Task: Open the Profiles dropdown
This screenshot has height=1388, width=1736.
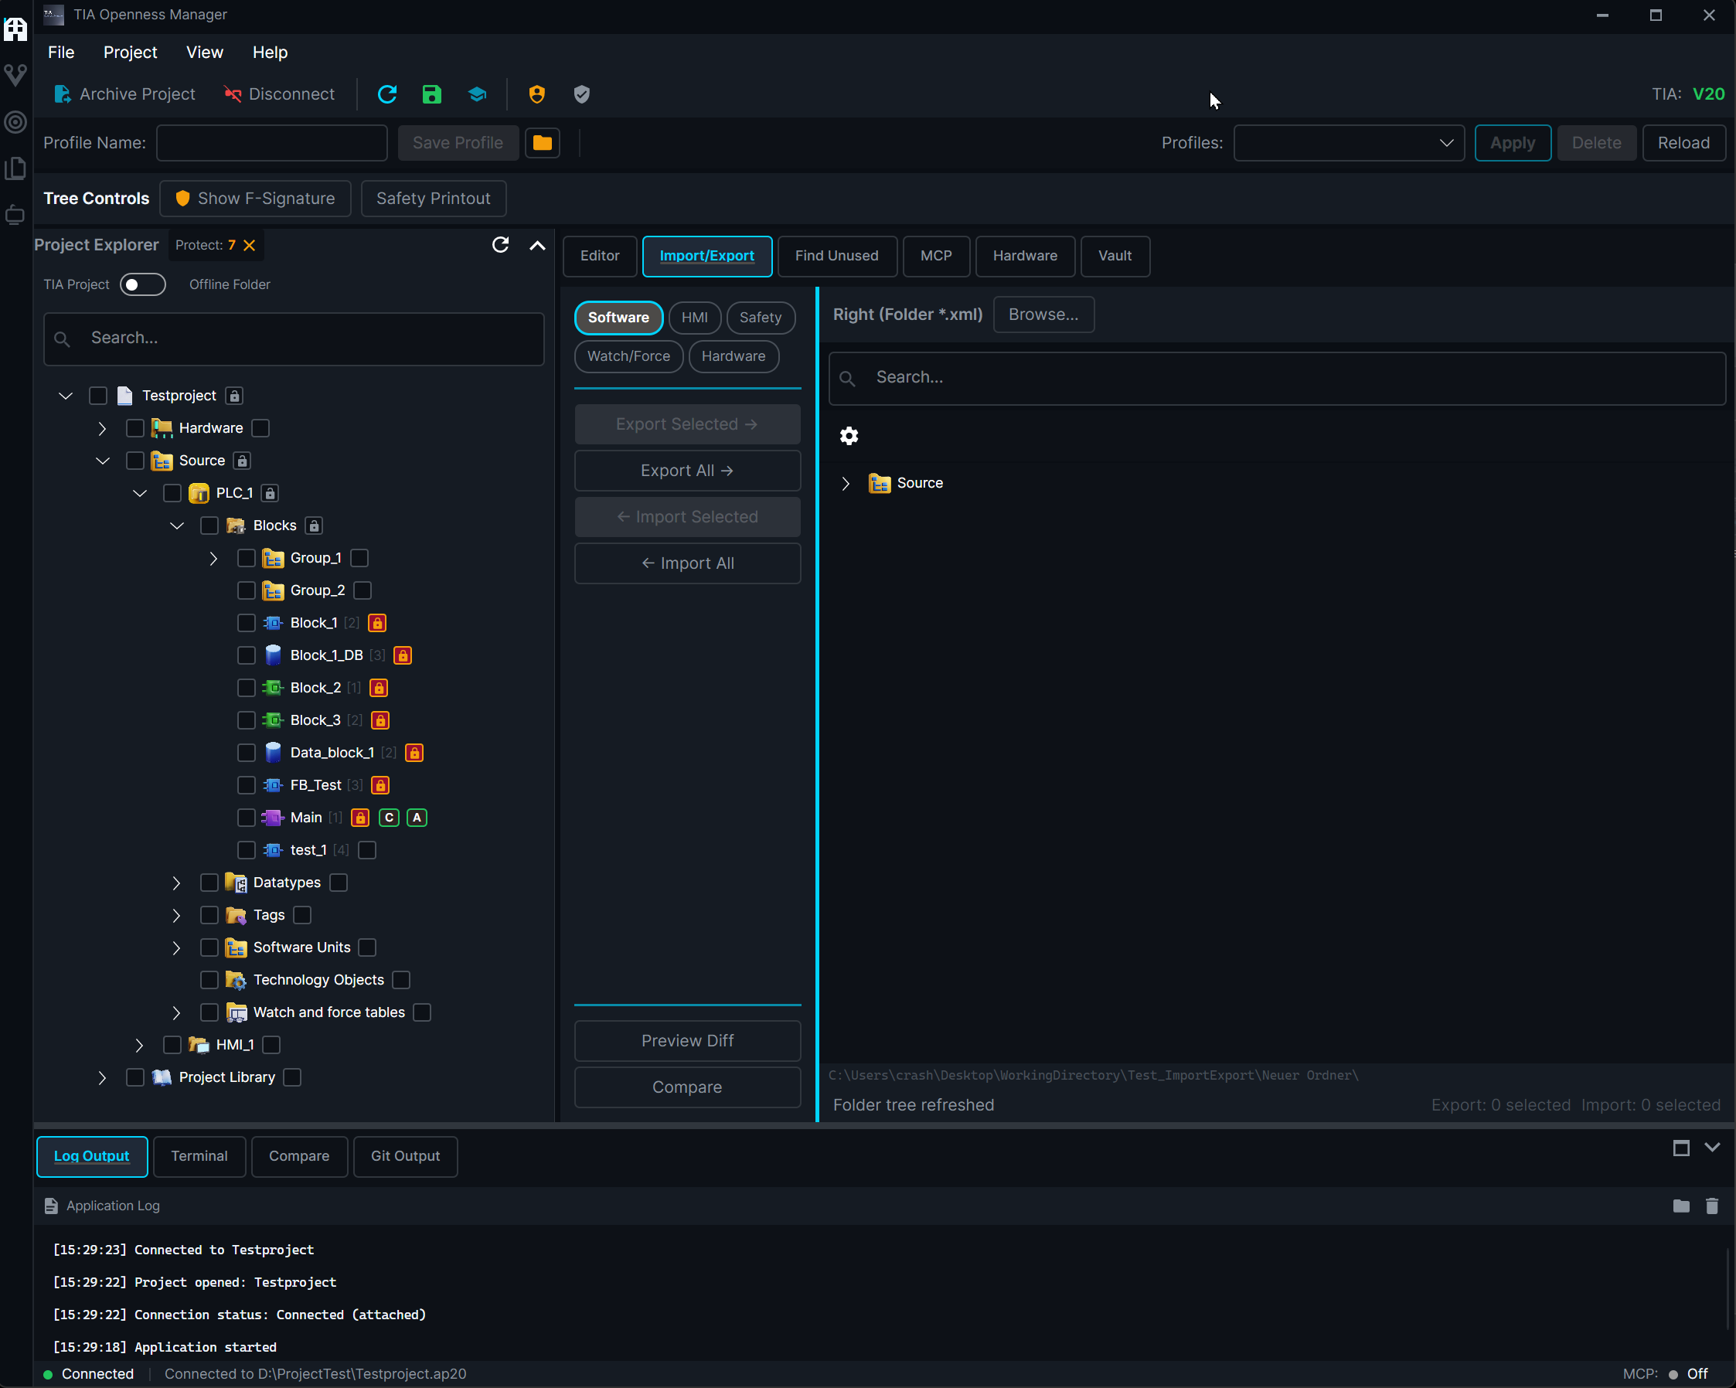Action: coord(1349,142)
